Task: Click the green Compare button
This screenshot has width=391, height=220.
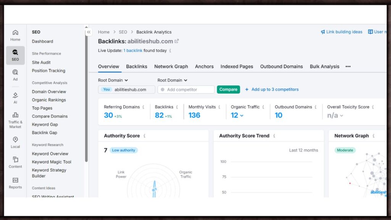Action: tap(228, 89)
